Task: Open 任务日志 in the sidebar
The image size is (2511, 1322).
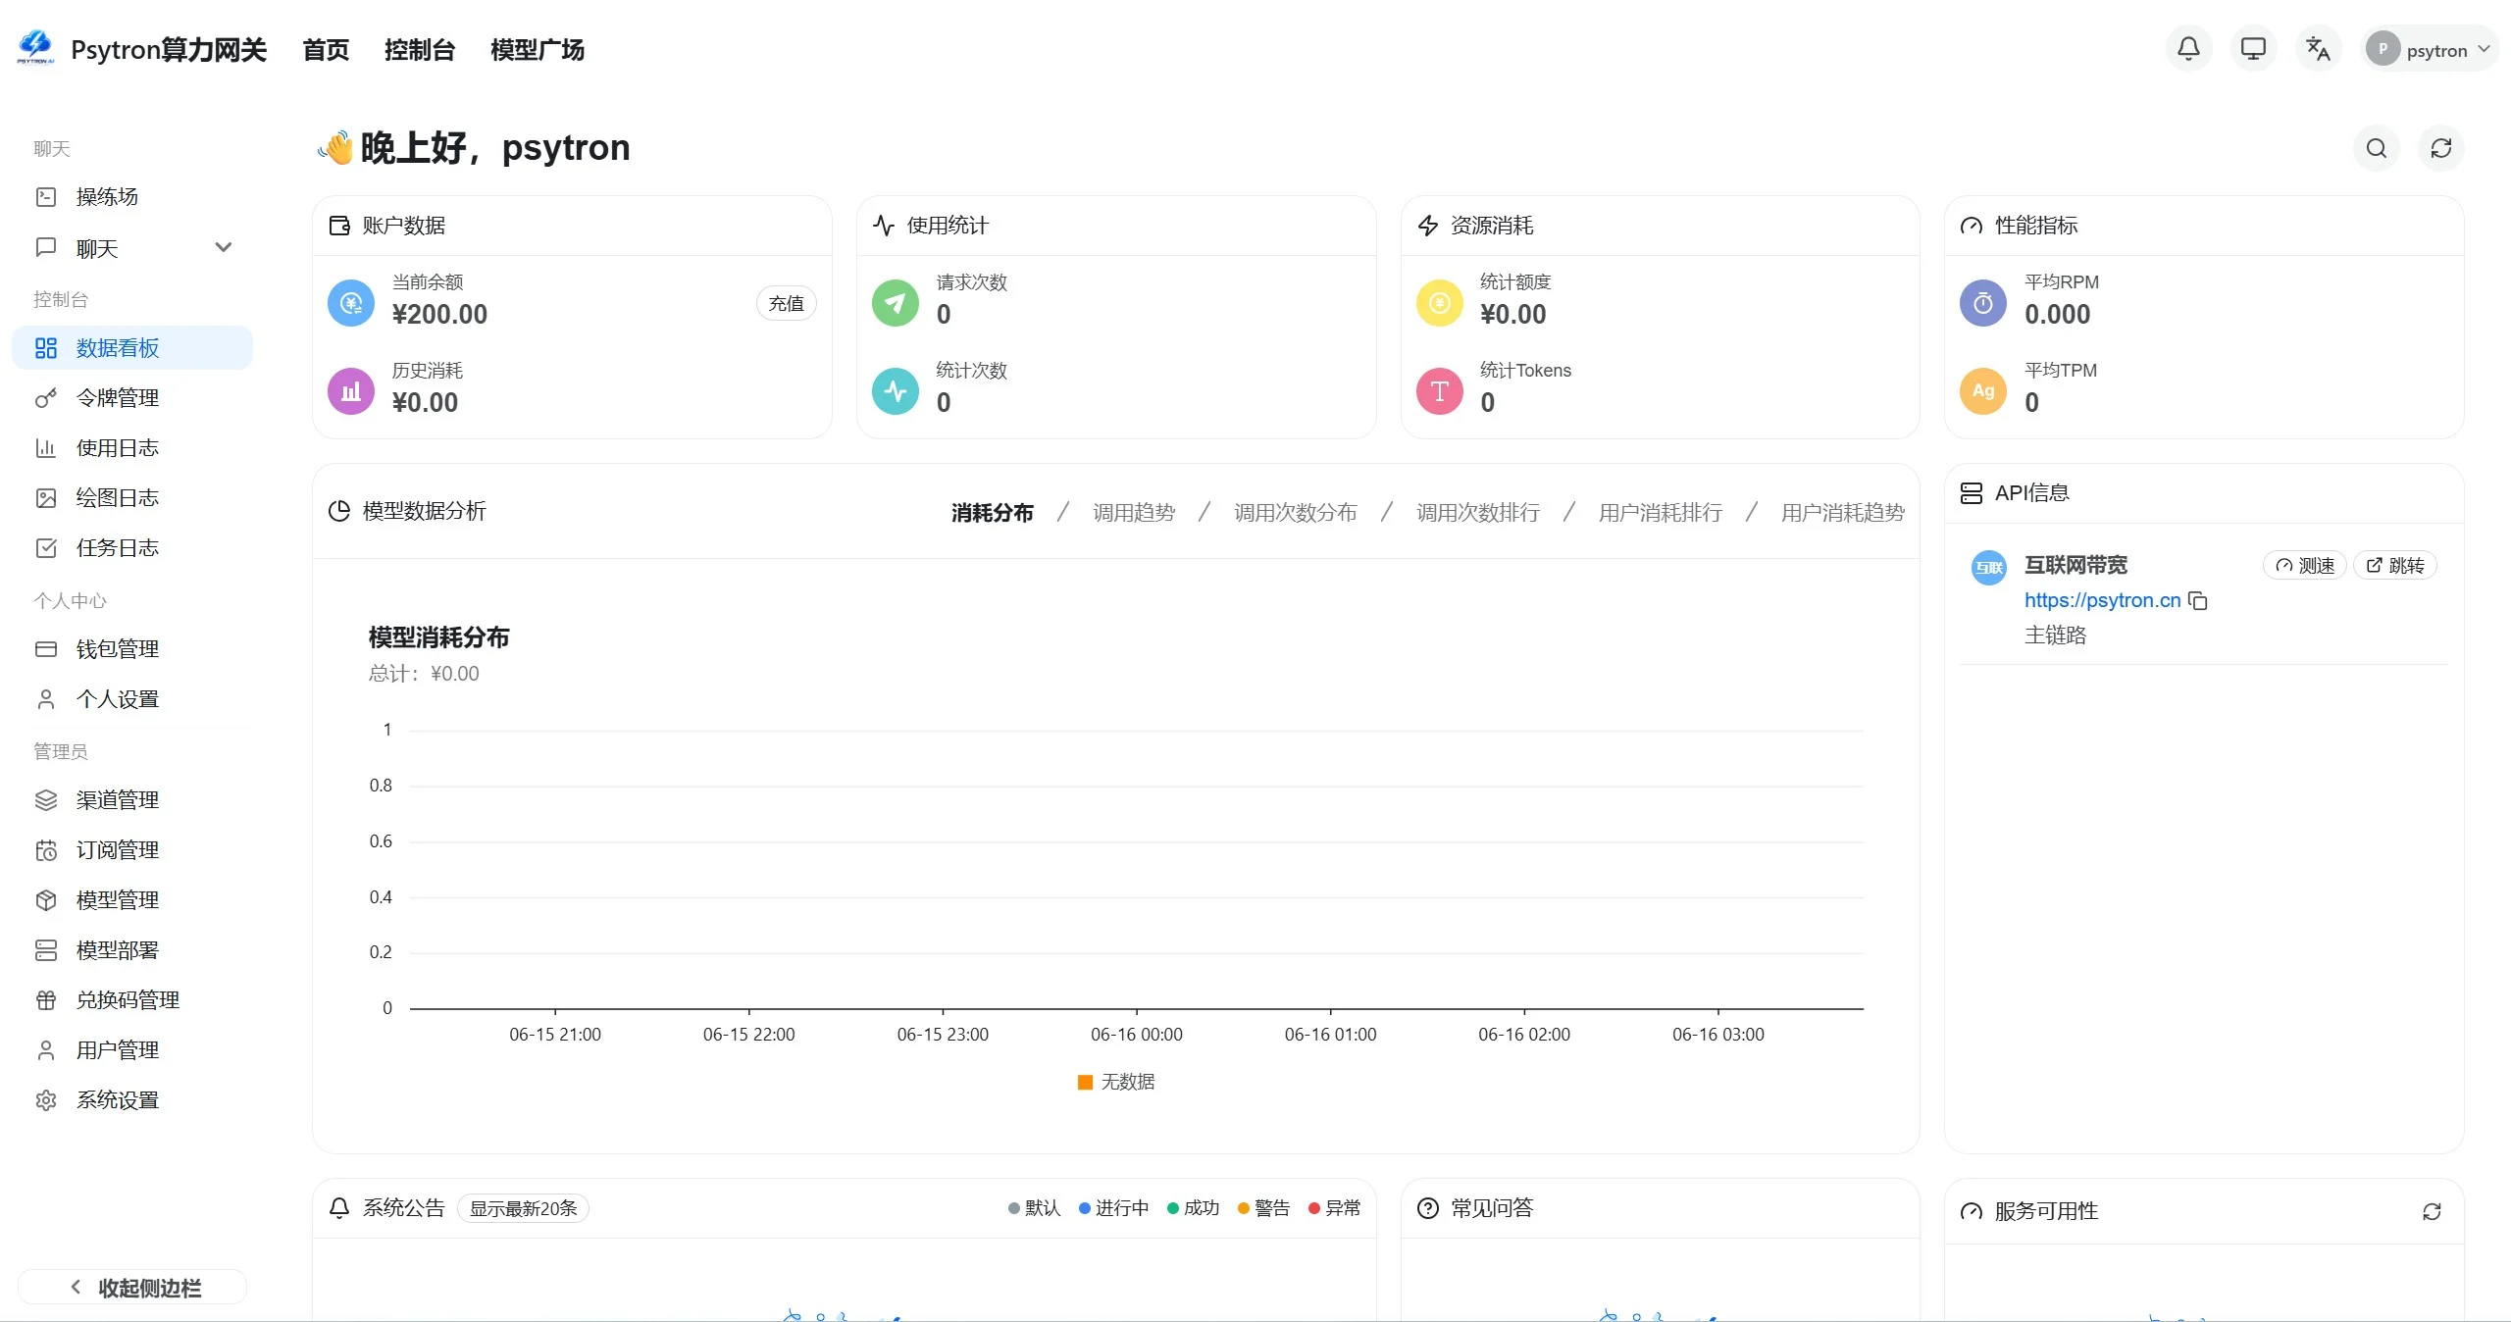Action: 132,548
